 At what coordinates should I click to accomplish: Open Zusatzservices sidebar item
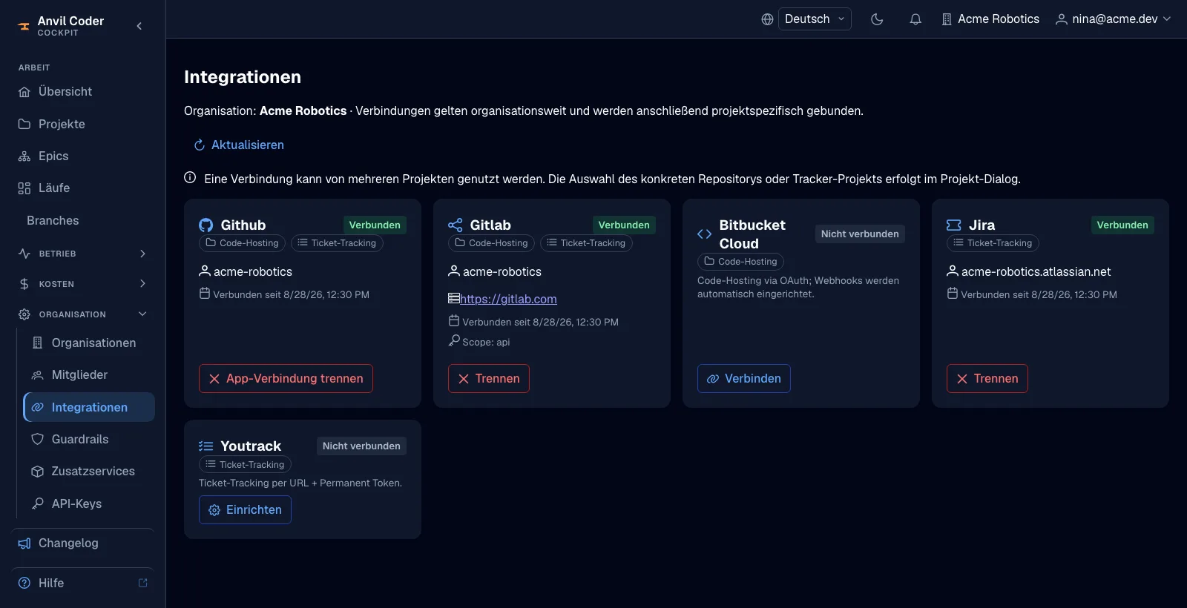pos(89,472)
